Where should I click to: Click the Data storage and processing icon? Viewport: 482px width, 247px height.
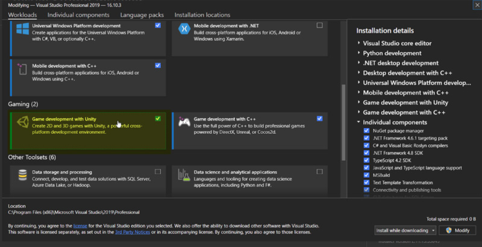click(22, 175)
